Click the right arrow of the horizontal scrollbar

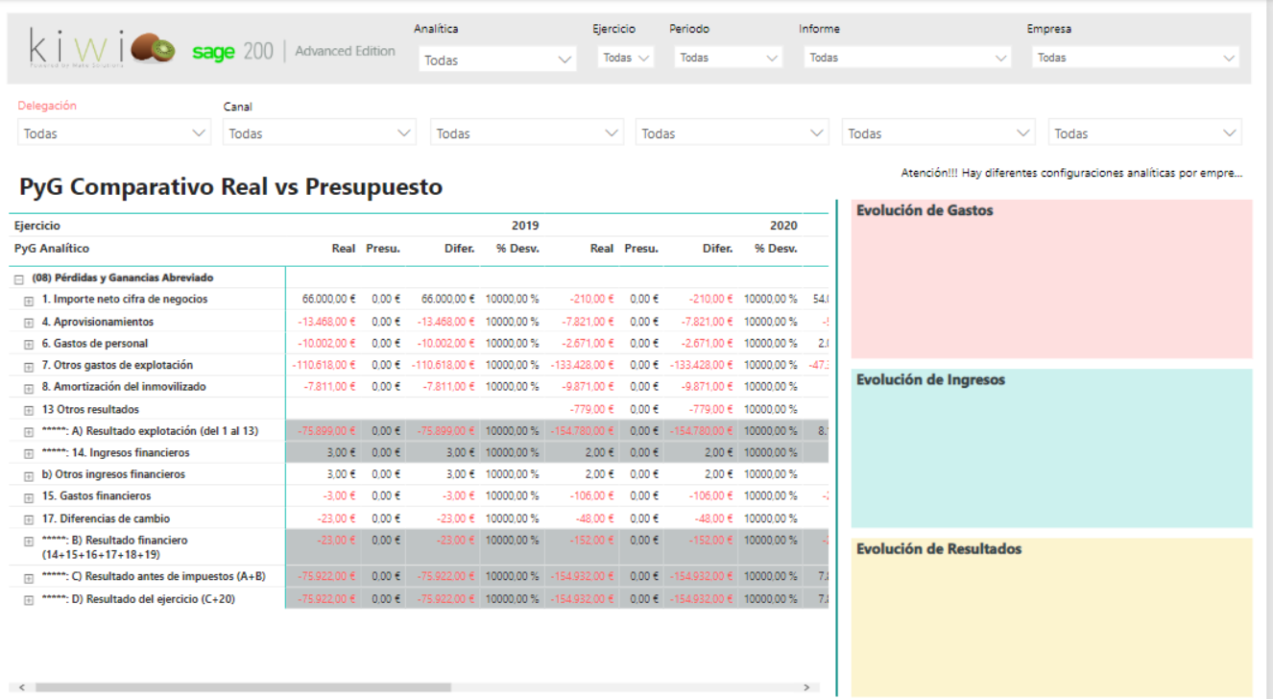pos(808,687)
